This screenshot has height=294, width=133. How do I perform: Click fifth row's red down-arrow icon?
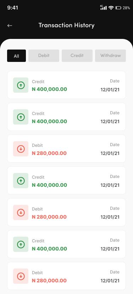[21, 213]
